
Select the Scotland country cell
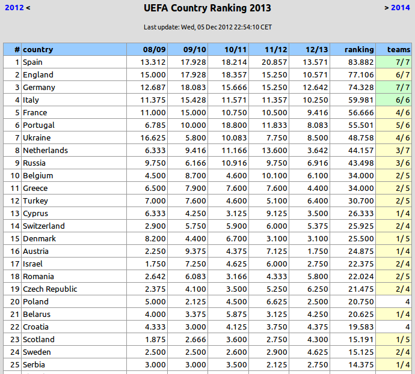coord(74,339)
